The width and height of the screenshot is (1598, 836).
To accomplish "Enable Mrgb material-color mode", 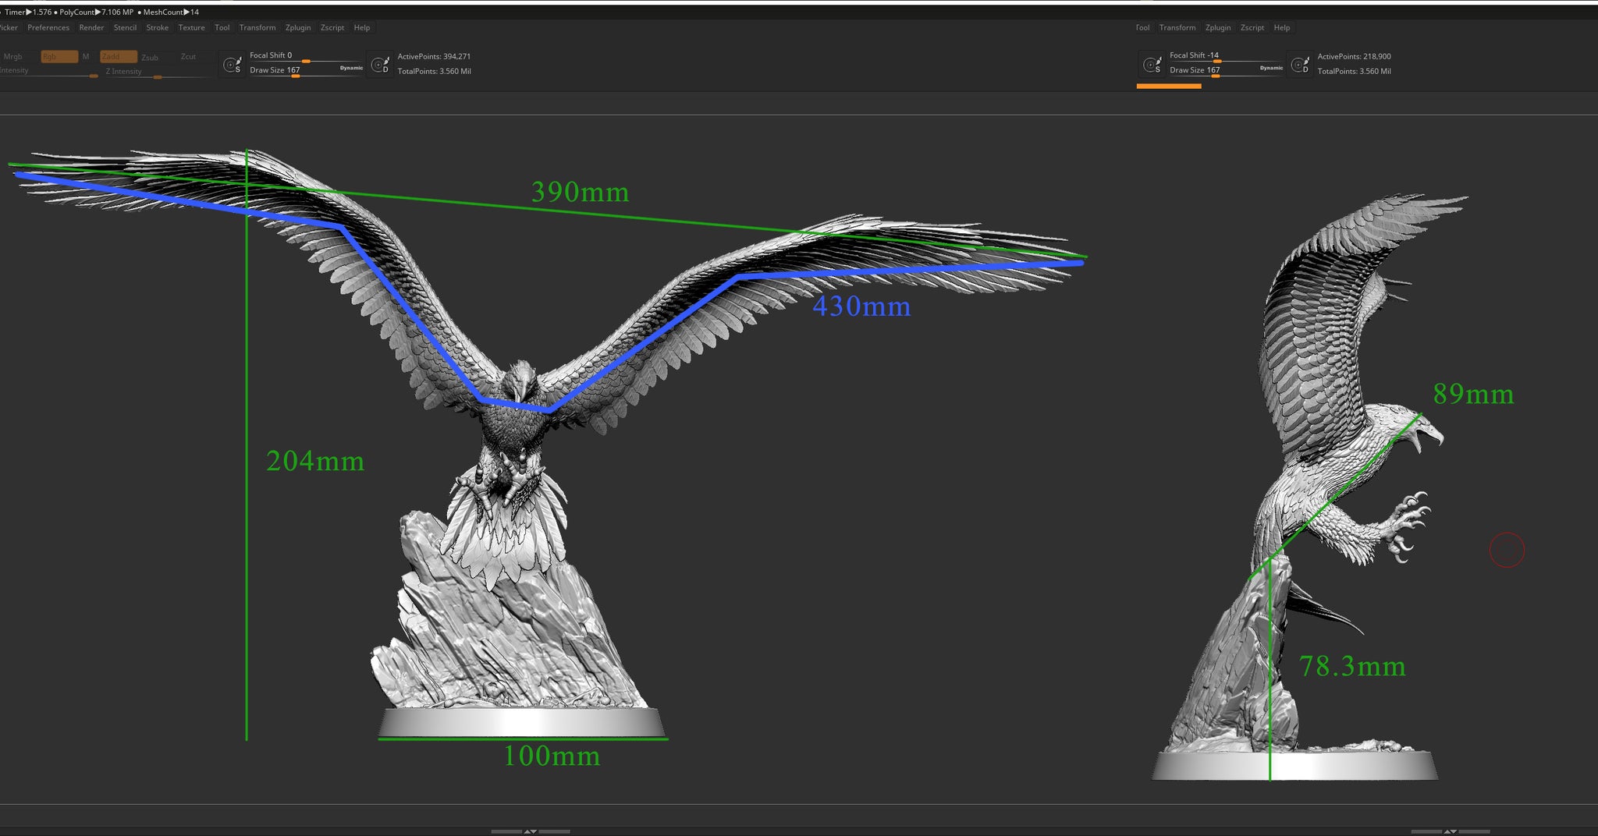I will (x=13, y=57).
